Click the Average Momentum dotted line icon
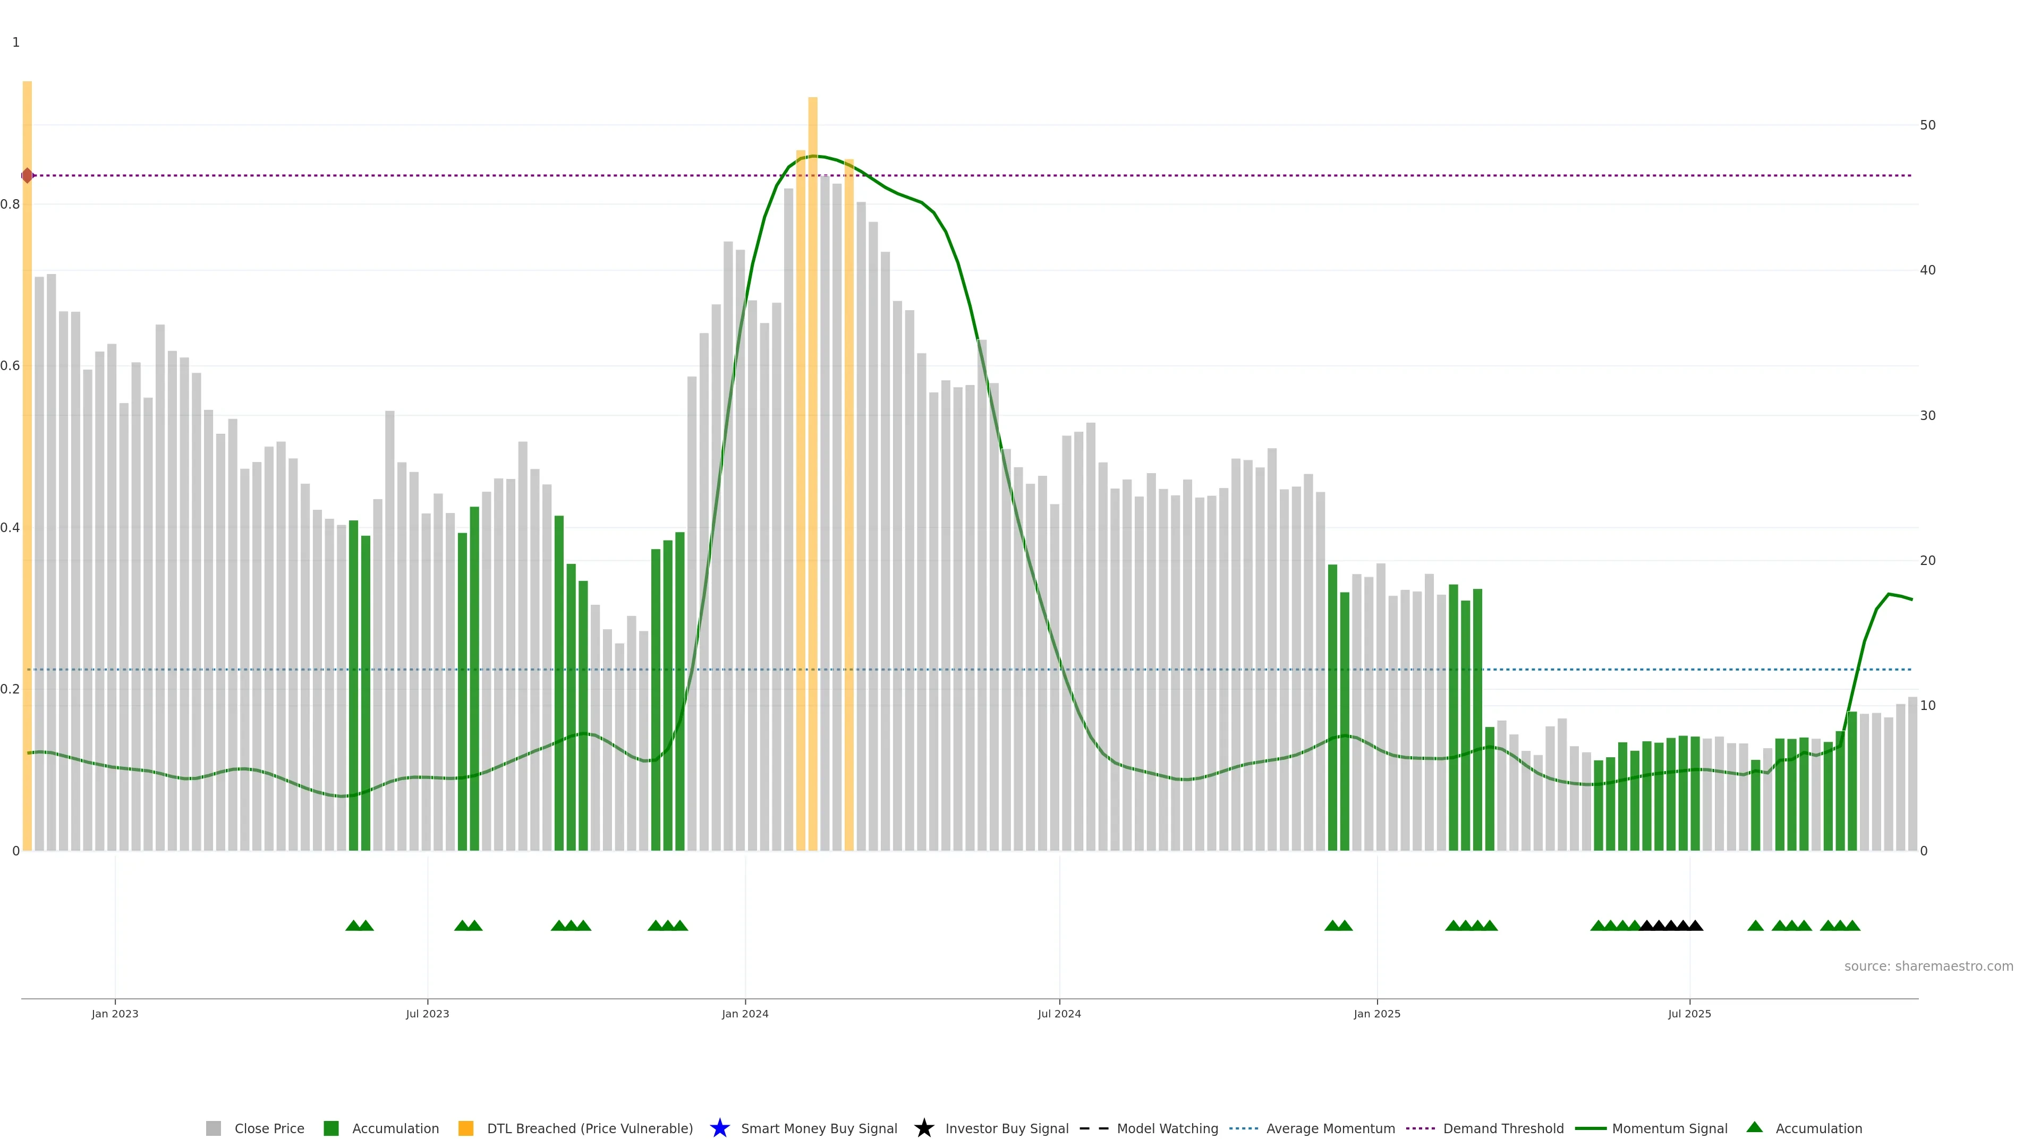 point(1243,1129)
